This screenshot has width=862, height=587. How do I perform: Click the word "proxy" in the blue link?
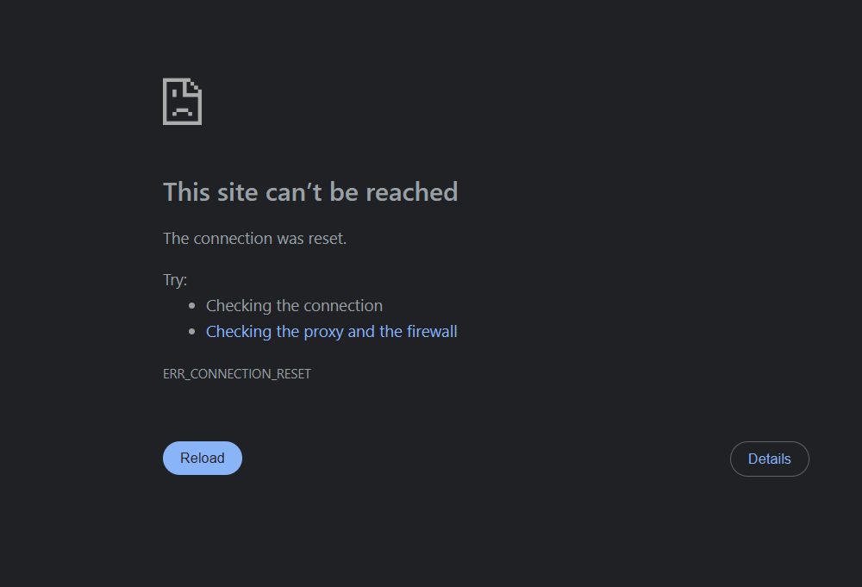[323, 332]
